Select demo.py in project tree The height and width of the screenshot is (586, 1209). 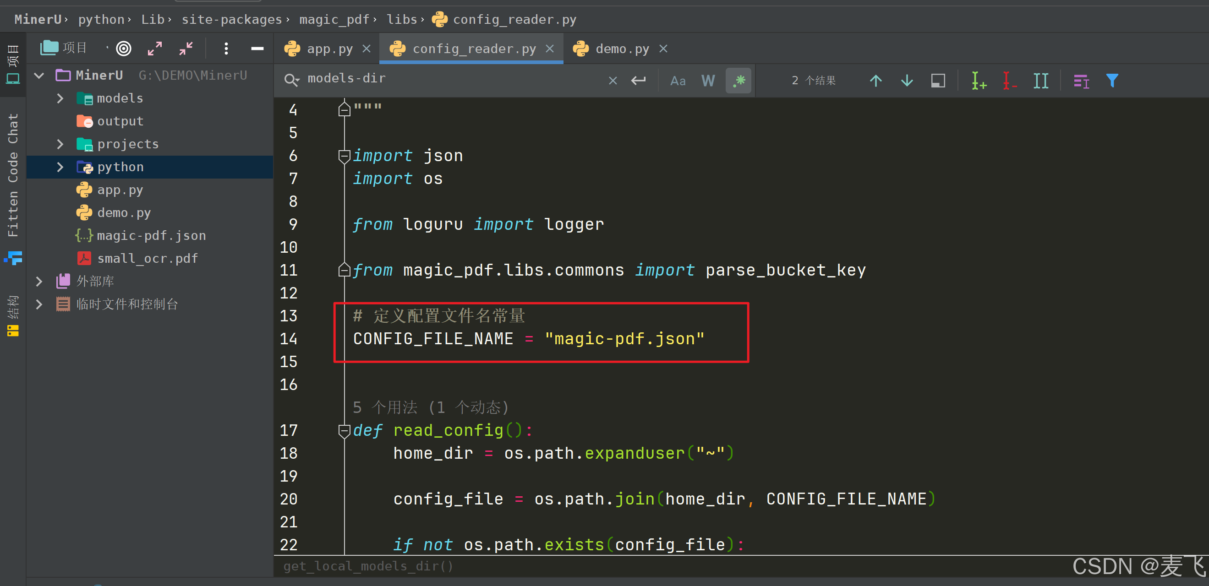pyautogui.click(x=124, y=213)
